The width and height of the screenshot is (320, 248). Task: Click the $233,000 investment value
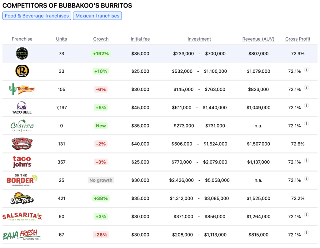[x=183, y=54]
